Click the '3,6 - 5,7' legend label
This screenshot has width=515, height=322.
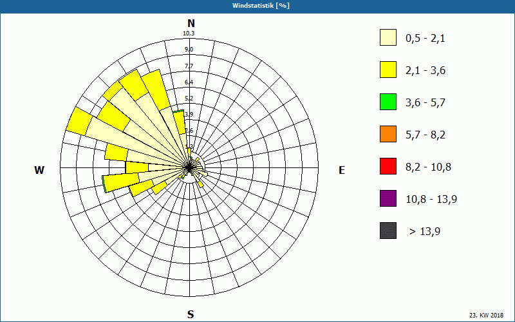pos(426,103)
